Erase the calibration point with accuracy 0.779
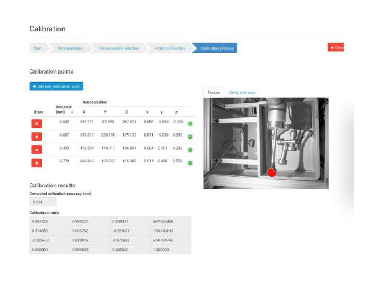Screen dimensions: 371x291 (x=36, y=163)
